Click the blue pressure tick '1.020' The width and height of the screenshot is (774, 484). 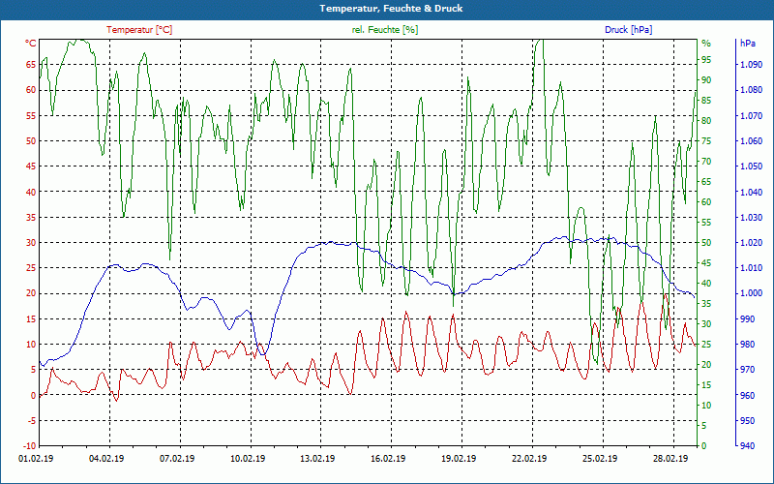coord(751,243)
